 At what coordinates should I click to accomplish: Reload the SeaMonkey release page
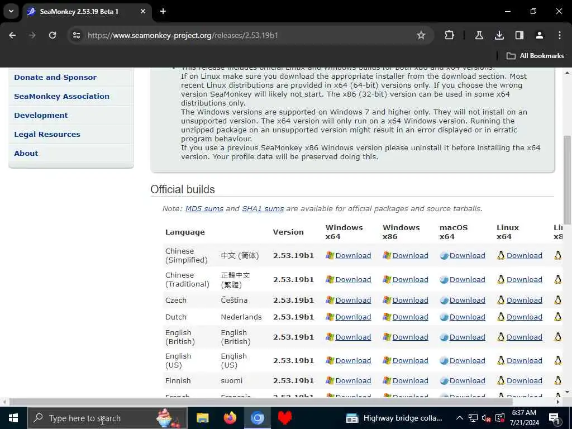pyautogui.click(x=53, y=35)
